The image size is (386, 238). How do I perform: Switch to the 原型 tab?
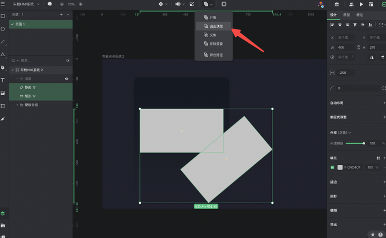click(347, 15)
